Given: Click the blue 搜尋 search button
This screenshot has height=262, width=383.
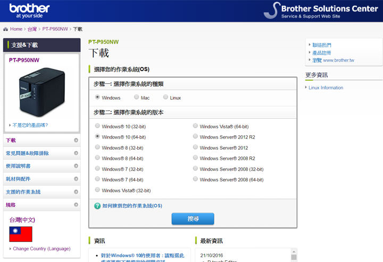Looking at the screenshot, I should 193,219.
